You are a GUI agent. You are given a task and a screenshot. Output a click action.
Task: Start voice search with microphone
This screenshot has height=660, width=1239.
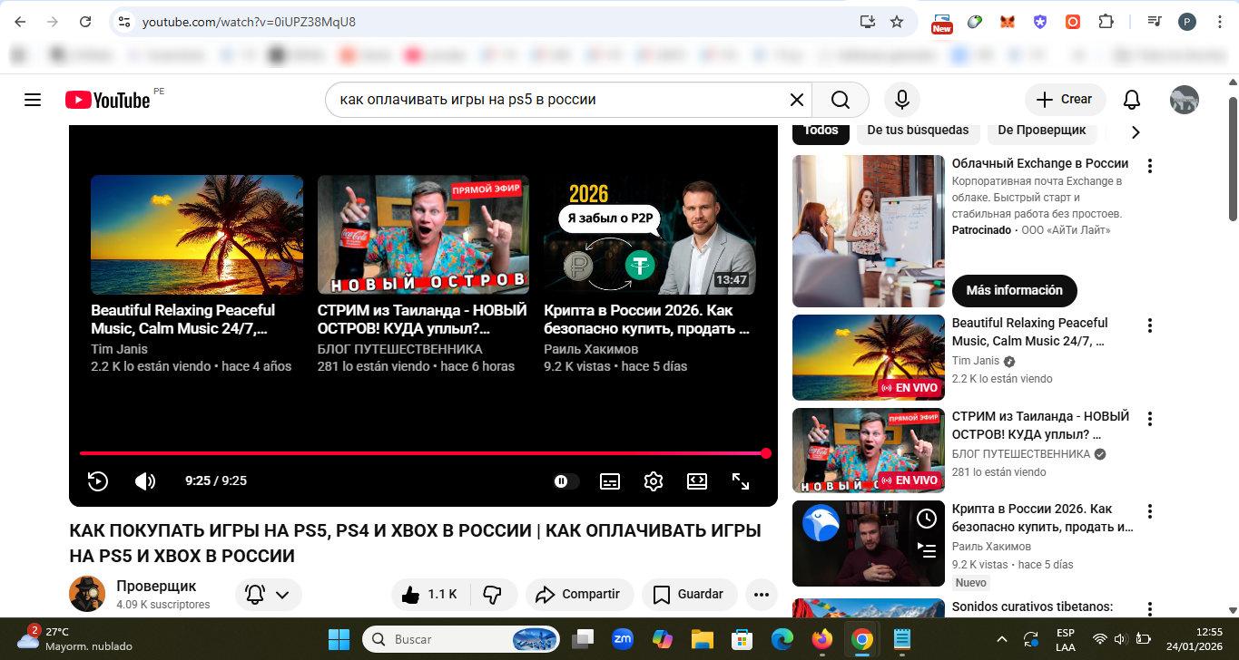pos(902,100)
